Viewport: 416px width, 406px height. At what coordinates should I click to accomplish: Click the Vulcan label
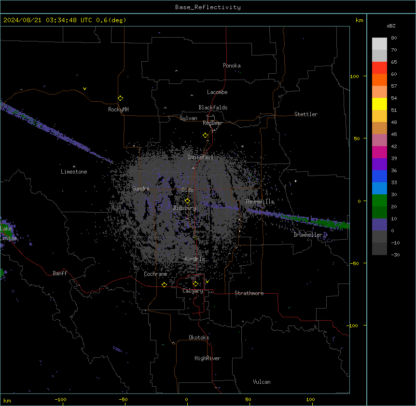pyautogui.click(x=262, y=382)
